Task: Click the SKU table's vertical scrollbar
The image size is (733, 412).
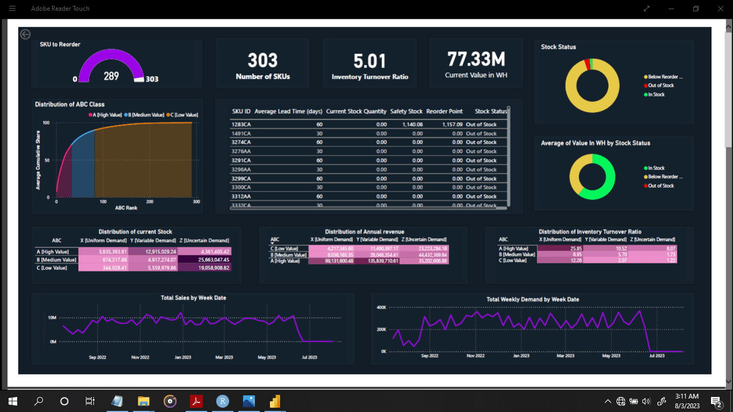Action: 509,156
